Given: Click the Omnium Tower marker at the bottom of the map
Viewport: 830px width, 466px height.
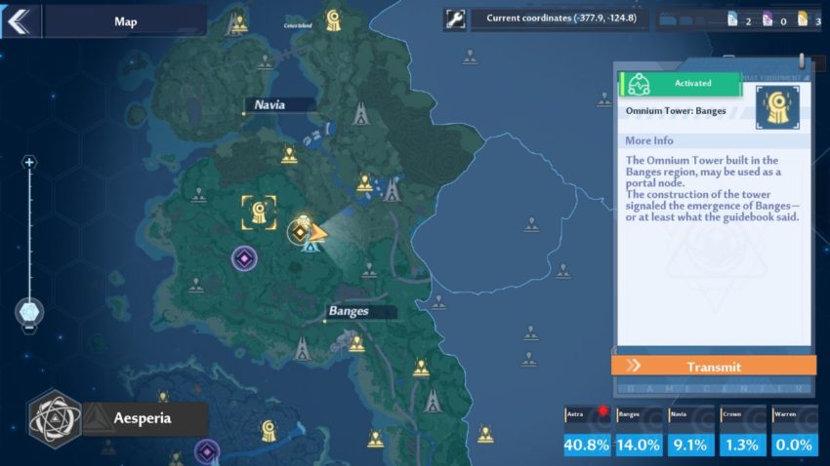Looking at the screenshot, I should tap(269, 431).
